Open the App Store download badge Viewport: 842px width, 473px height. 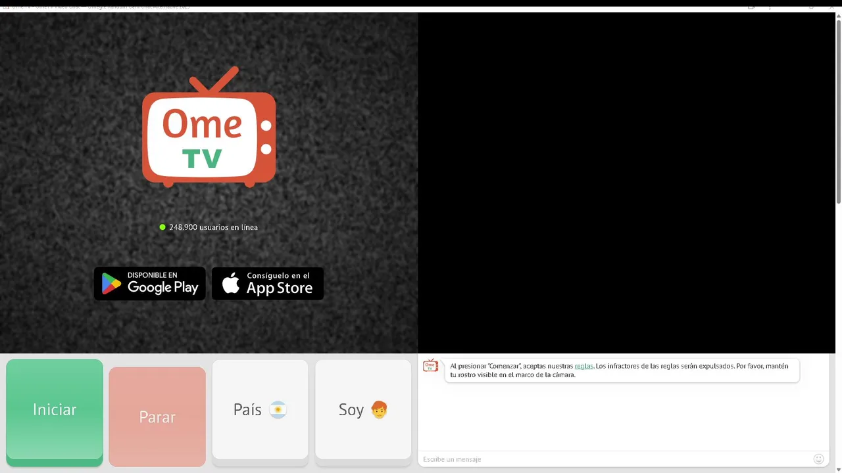tap(268, 284)
